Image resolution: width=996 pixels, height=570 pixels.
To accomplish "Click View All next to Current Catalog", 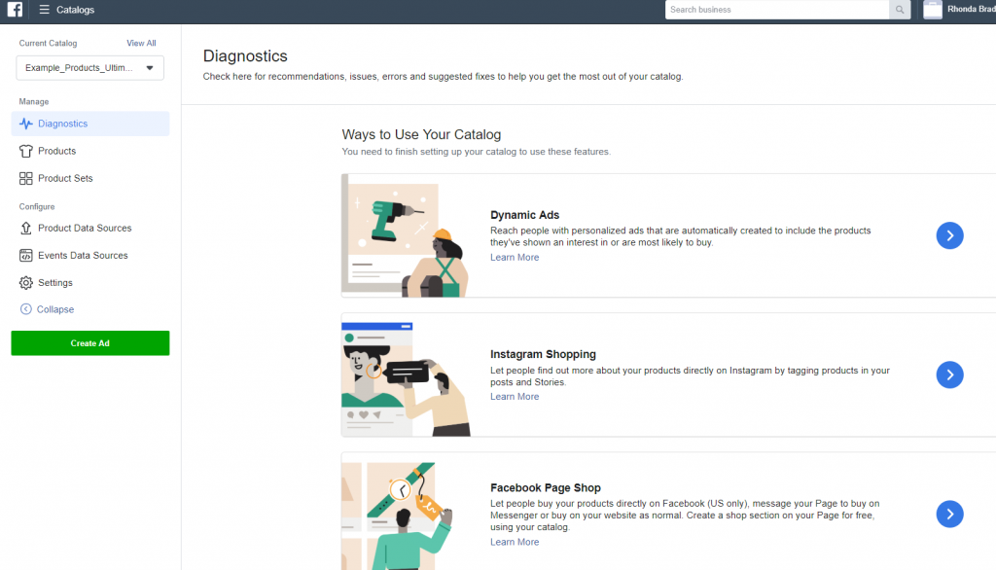I will tap(141, 43).
